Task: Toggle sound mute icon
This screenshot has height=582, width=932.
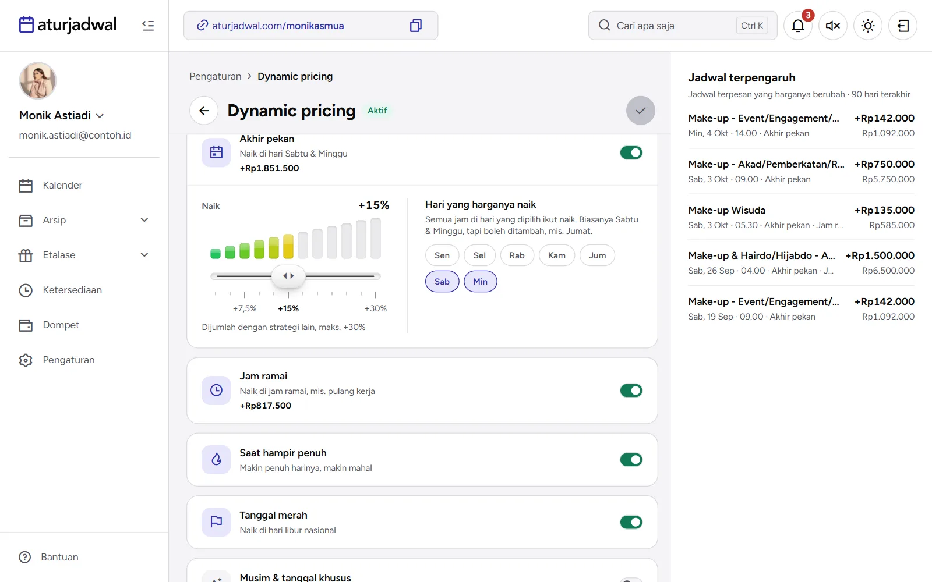Action: 833,26
